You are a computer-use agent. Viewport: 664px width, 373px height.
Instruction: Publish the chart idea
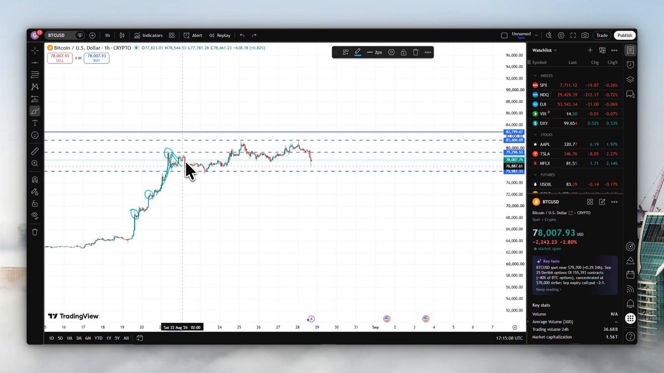pos(625,35)
